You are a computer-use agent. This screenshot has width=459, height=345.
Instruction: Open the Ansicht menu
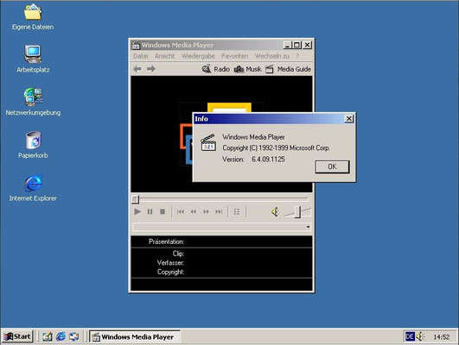click(x=164, y=56)
